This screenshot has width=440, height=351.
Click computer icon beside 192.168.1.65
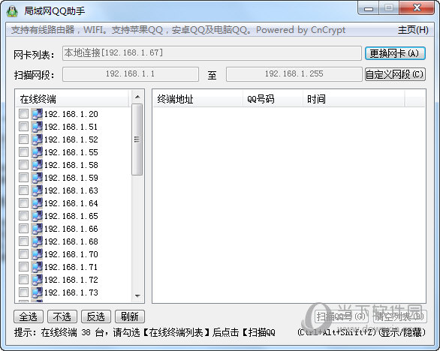37,216
